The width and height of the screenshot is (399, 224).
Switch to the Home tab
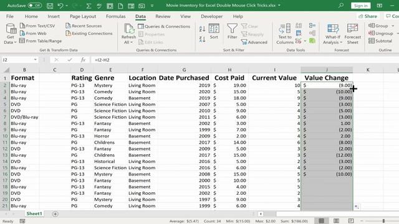click(31, 16)
